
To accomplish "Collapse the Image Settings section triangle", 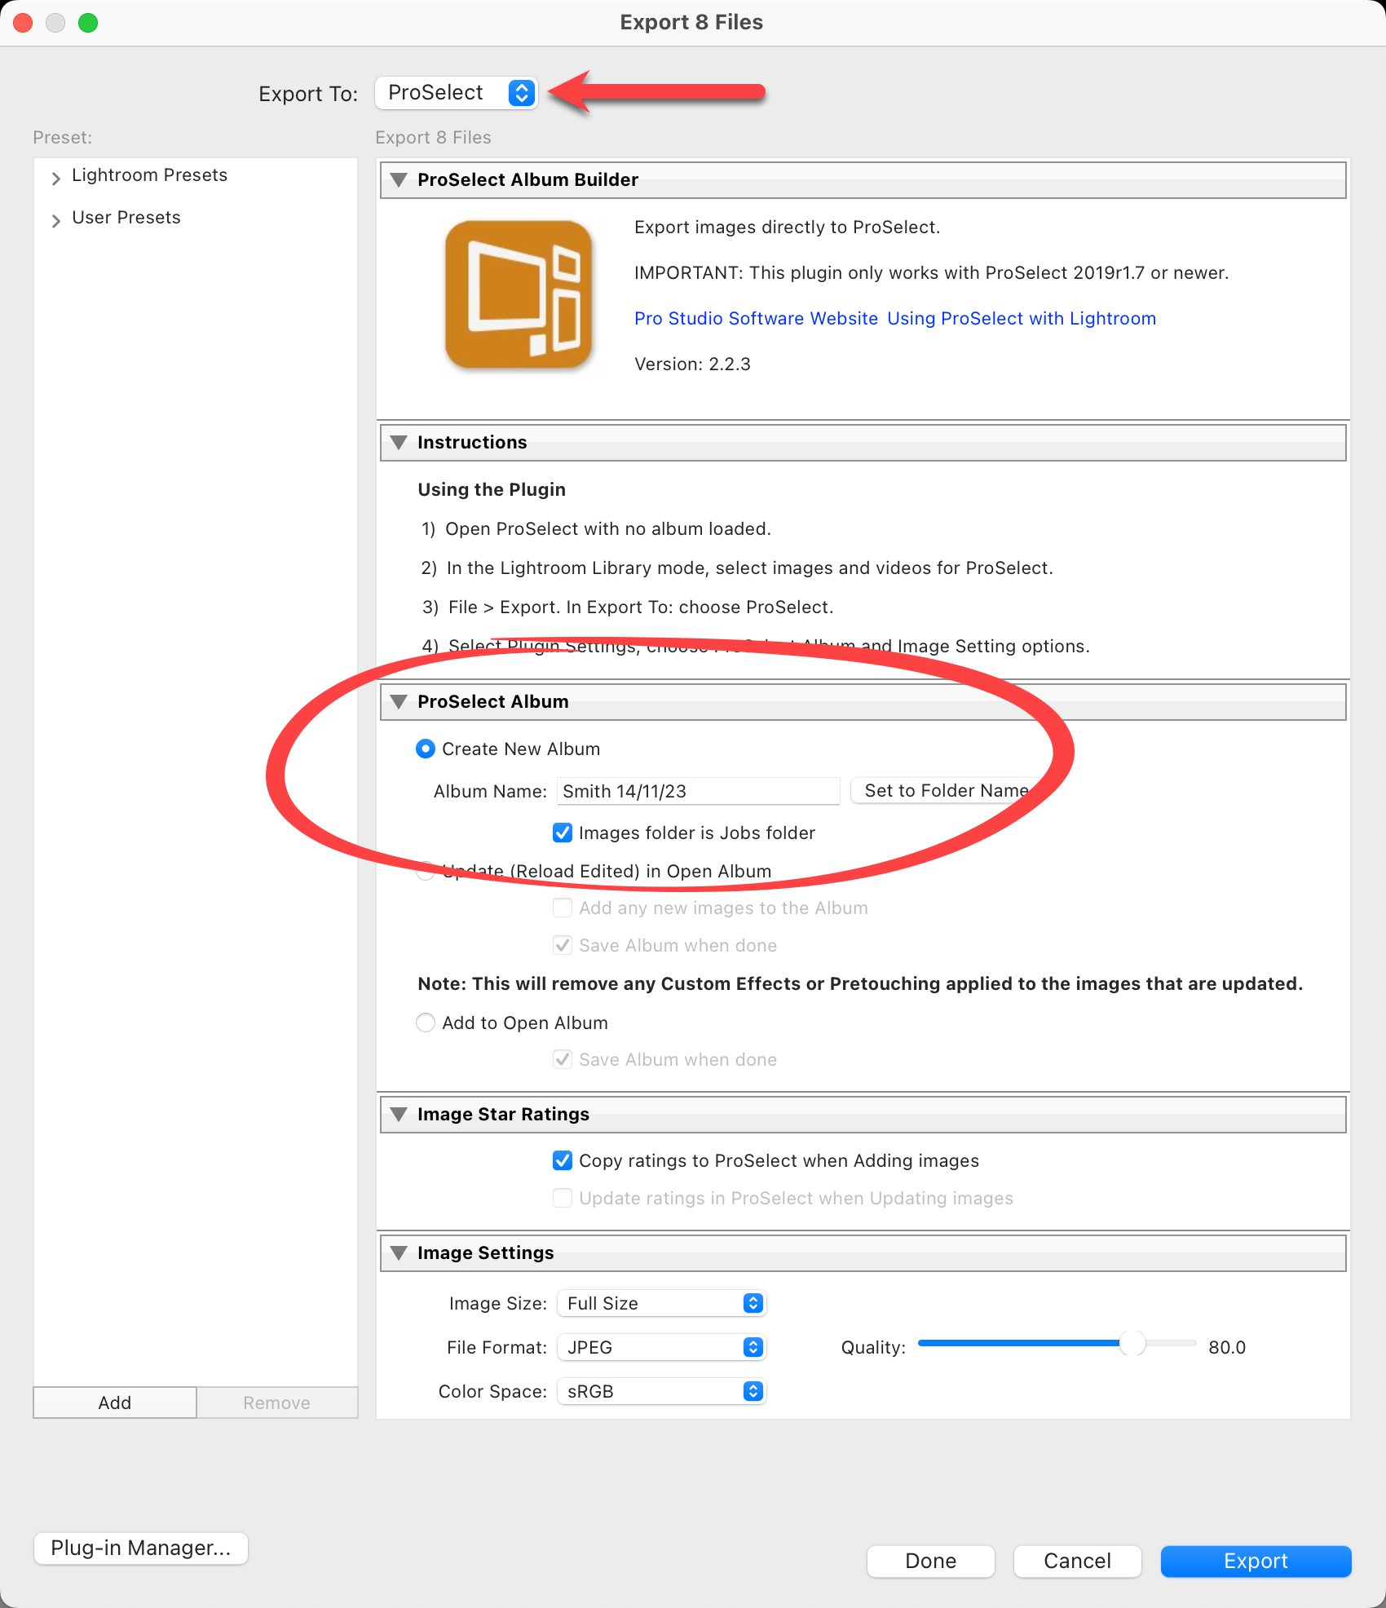I will coord(399,1253).
